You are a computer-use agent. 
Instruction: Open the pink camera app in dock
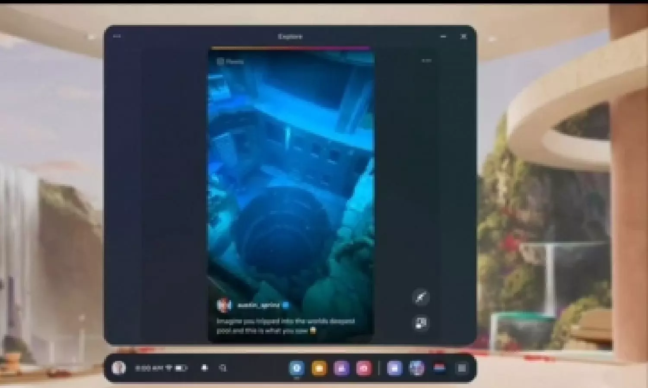(364, 368)
